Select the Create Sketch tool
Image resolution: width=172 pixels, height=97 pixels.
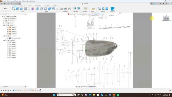(14, 9)
